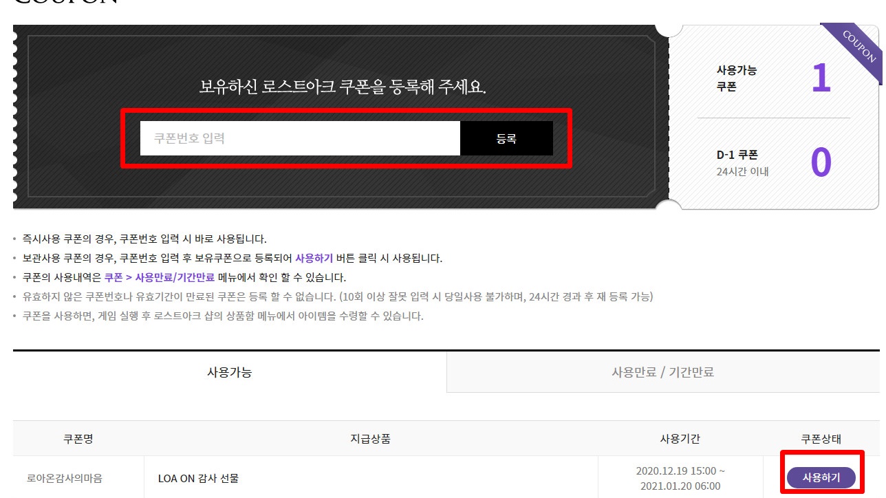This screenshot has width=886, height=498.
Task: Click the 사용가능 쿠폰 label
Action: (x=737, y=78)
